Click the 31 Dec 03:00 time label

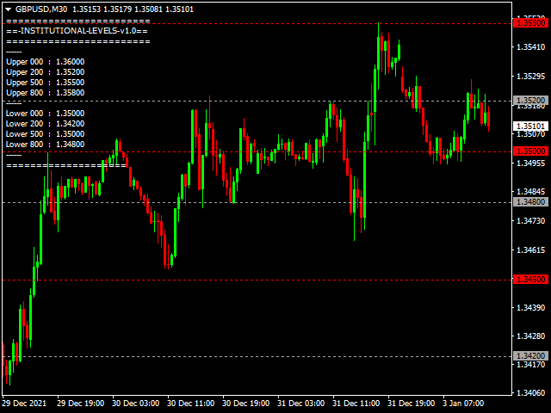301,404
